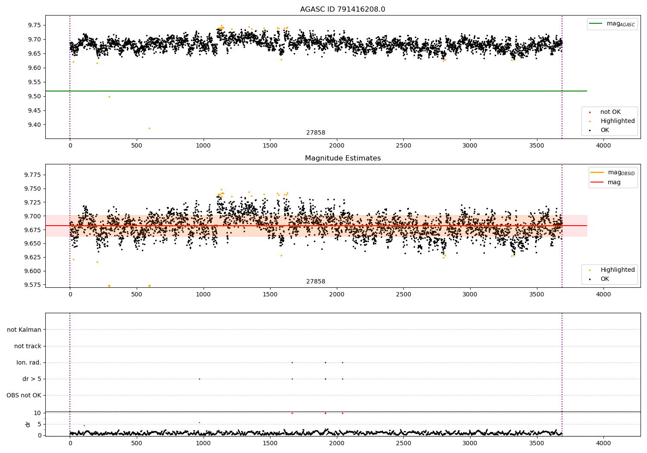
Task: Click the "AGASC ID 791416208.0" plot title
Action: click(x=342, y=9)
